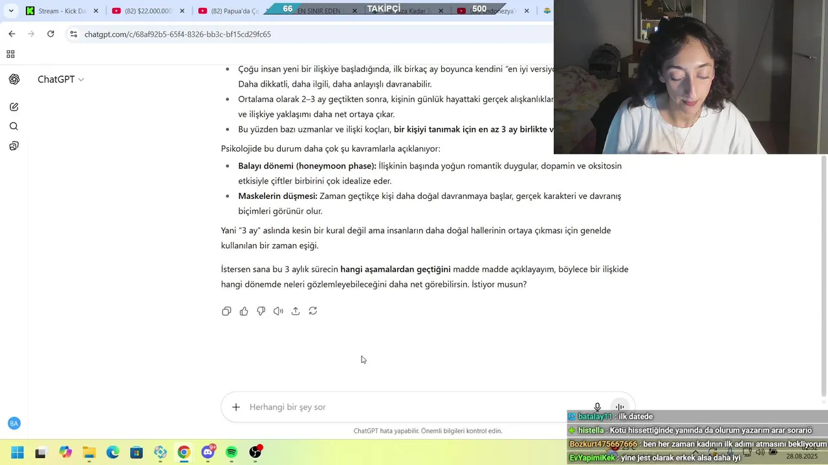
Task: Open Microsoft Store from taskbar
Action: point(136,452)
